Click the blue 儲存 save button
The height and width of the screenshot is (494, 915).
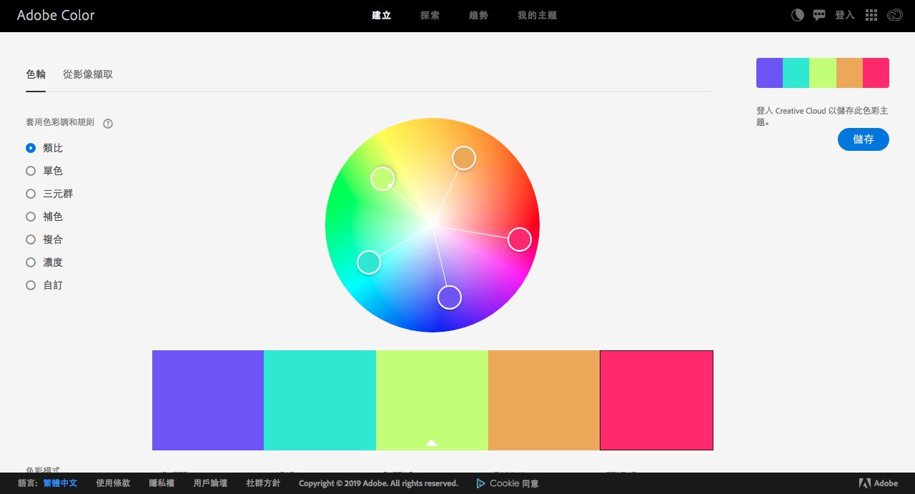click(x=864, y=139)
